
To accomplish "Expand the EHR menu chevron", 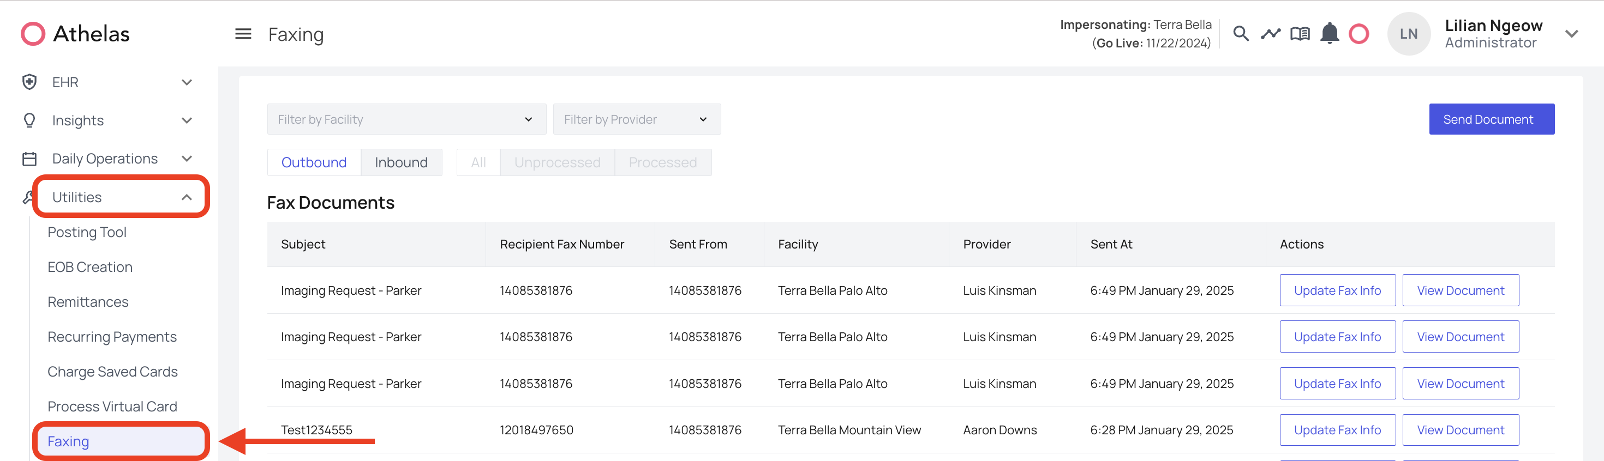I will coord(186,82).
